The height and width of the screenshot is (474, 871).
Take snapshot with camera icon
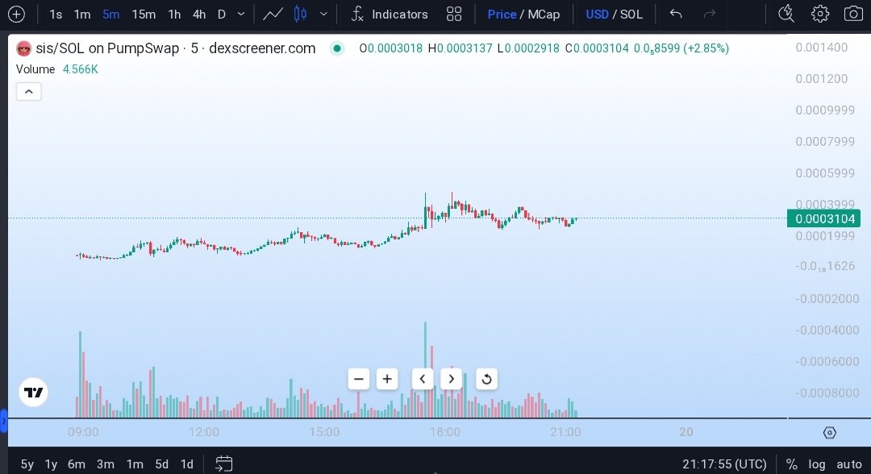(853, 14)
